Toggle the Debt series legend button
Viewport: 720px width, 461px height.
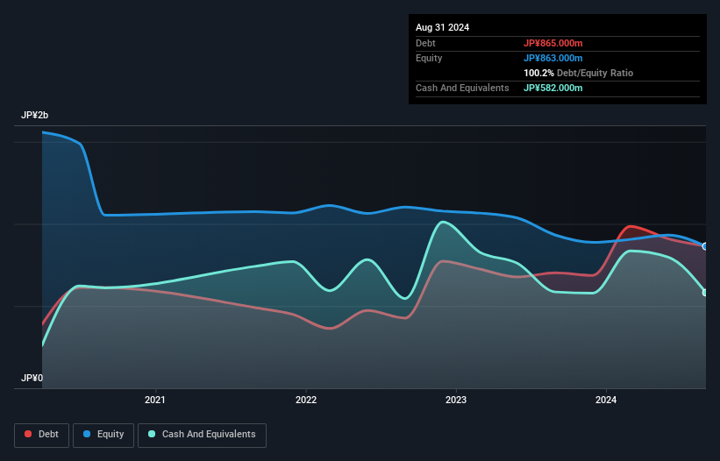pyautogui.click(x=42, y=435)
